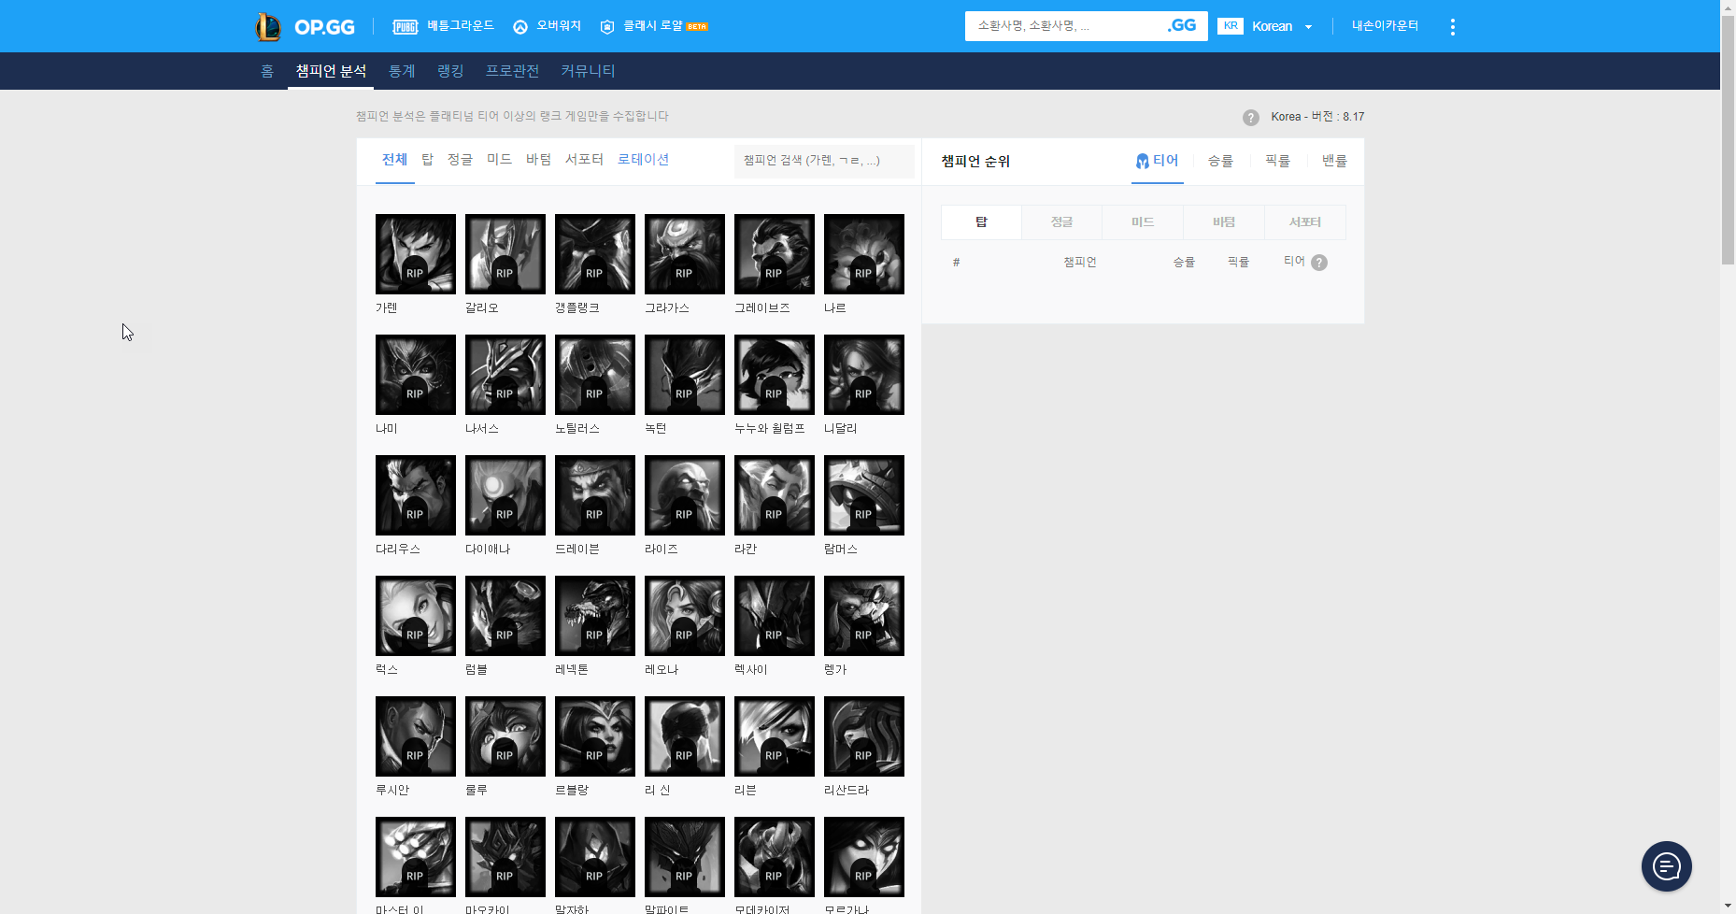
Task: Select the 람머스 champion portrait
Action: (x=864, y=495)
